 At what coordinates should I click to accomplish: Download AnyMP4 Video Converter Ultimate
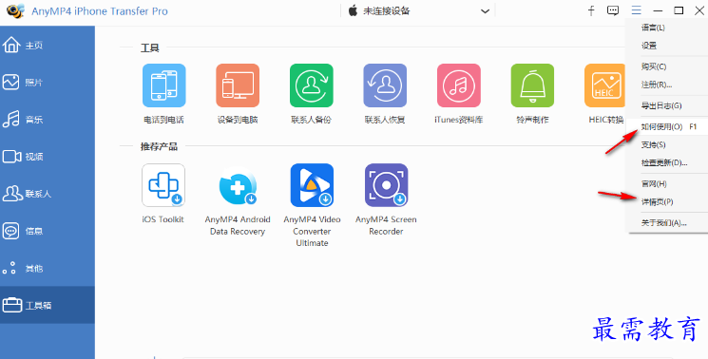point(312,185)
